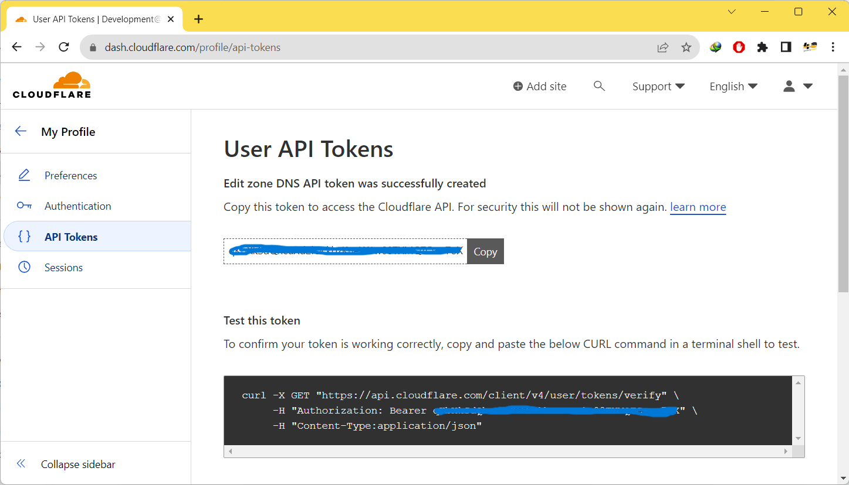Open Preferences in the sidebar
The height and width of the screenshot is (485, 849).
[70, 176]
